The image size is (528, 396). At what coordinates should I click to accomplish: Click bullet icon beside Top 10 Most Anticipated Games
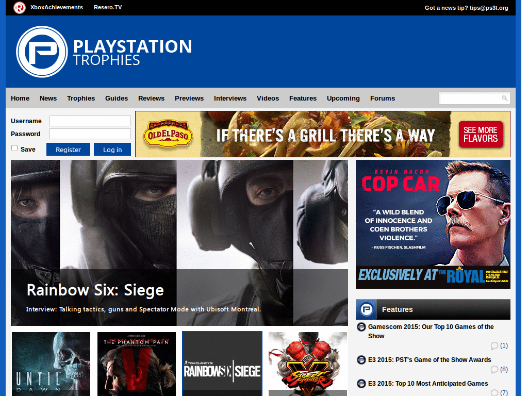pos(361,384)
